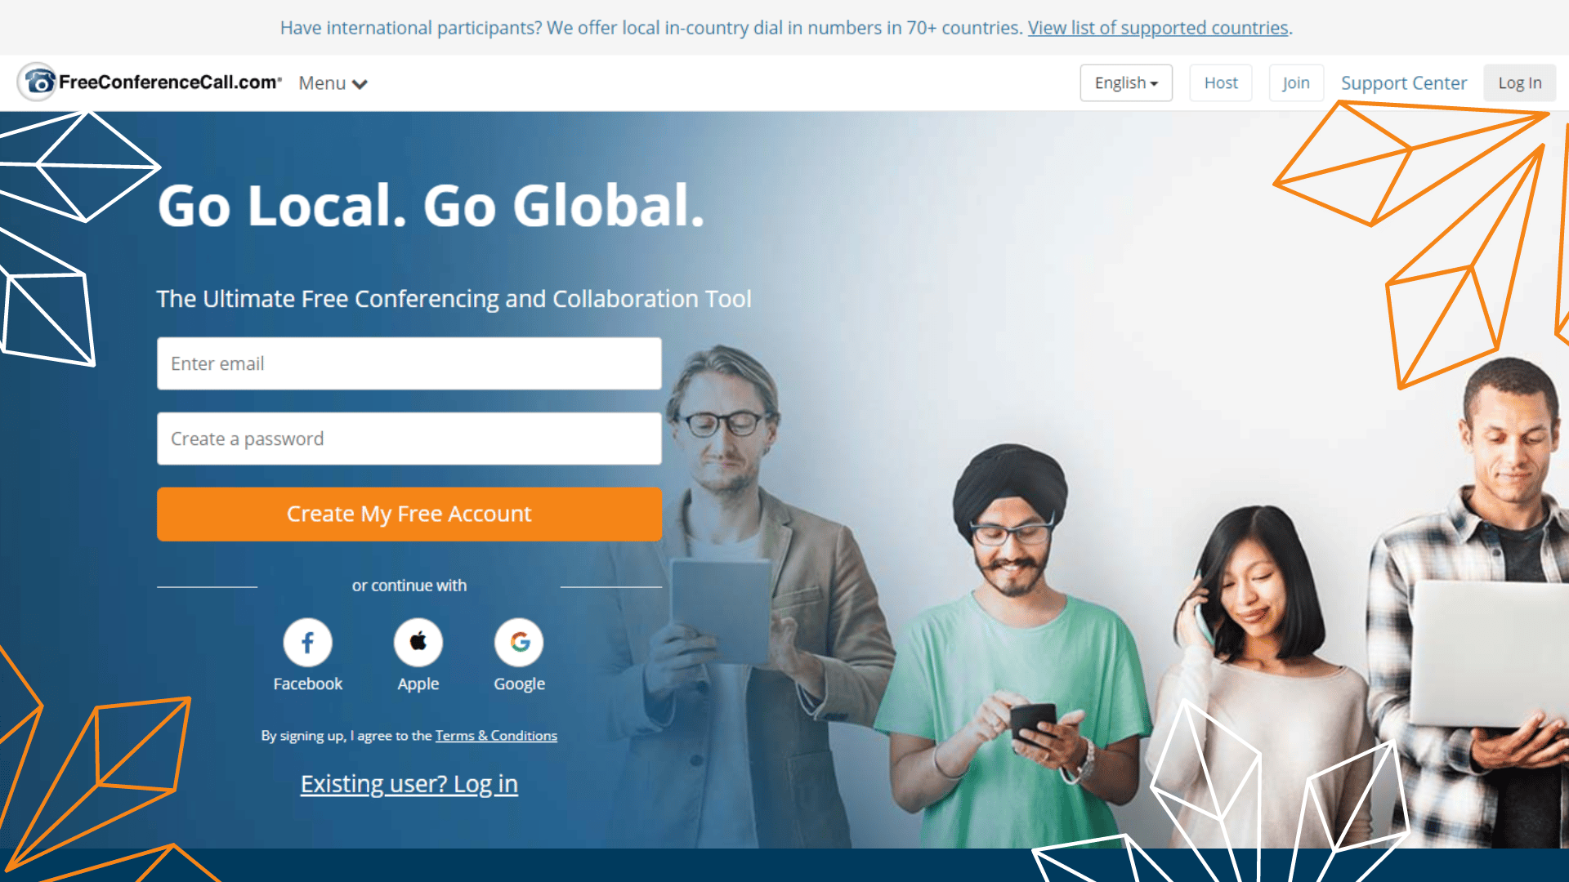Click the Host navigation link
1569x882 pixels.
[x=1221, y=82]
